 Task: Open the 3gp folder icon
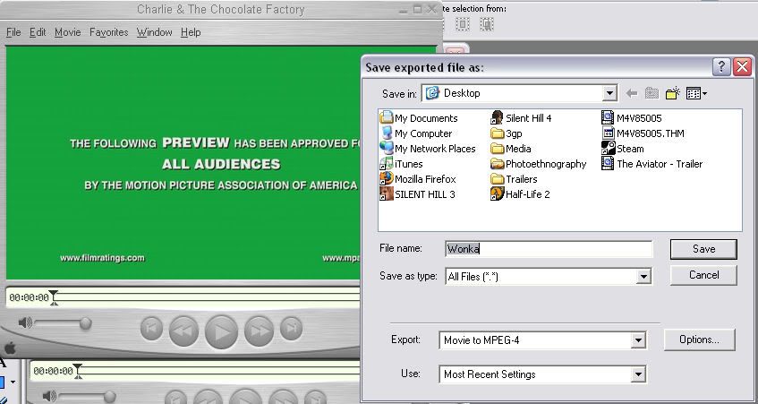coord(497,133)
